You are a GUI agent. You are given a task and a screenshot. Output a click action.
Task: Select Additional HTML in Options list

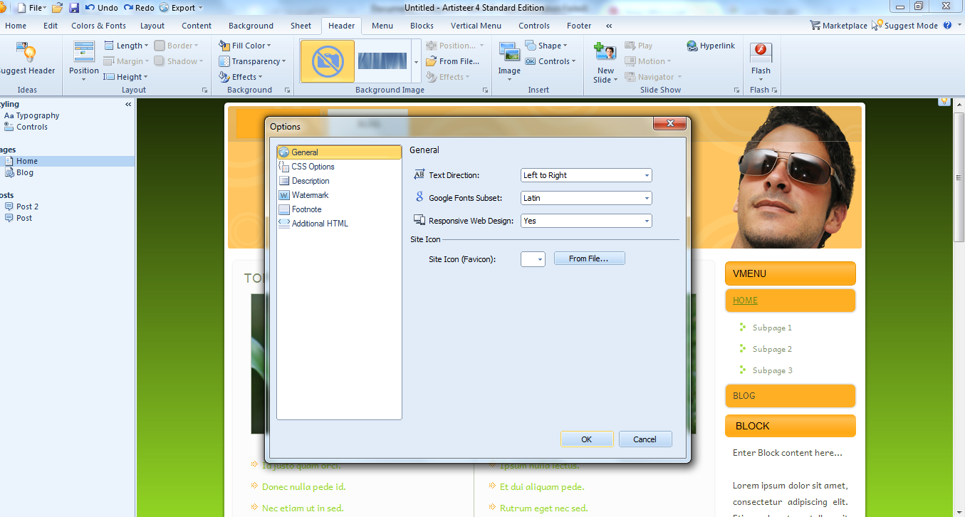pos(339,224)
